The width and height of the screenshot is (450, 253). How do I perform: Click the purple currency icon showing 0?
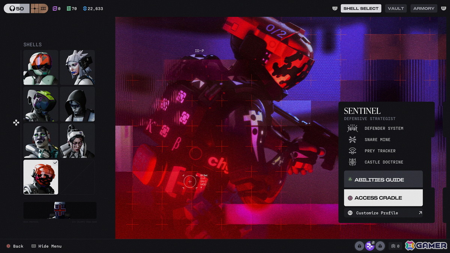(55, 9)
